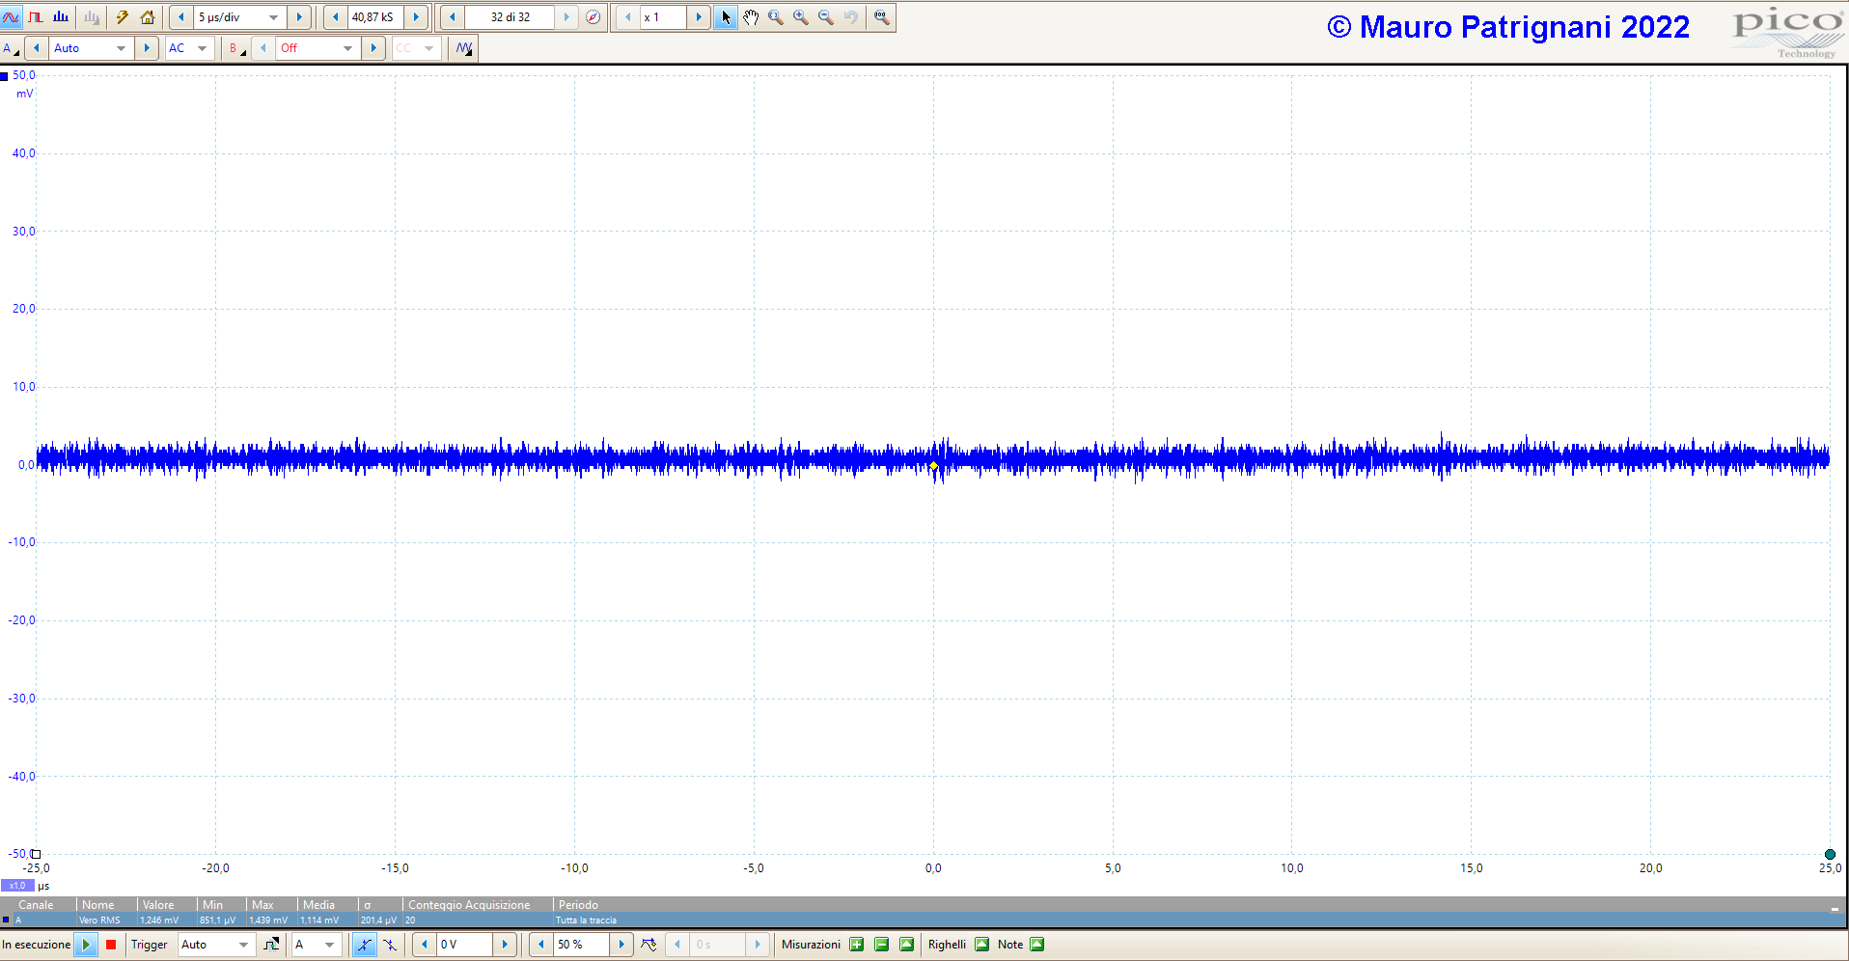Screen dimensions: 1849x961
Task: Decrease channel A input range
Action: pos(37,48)
